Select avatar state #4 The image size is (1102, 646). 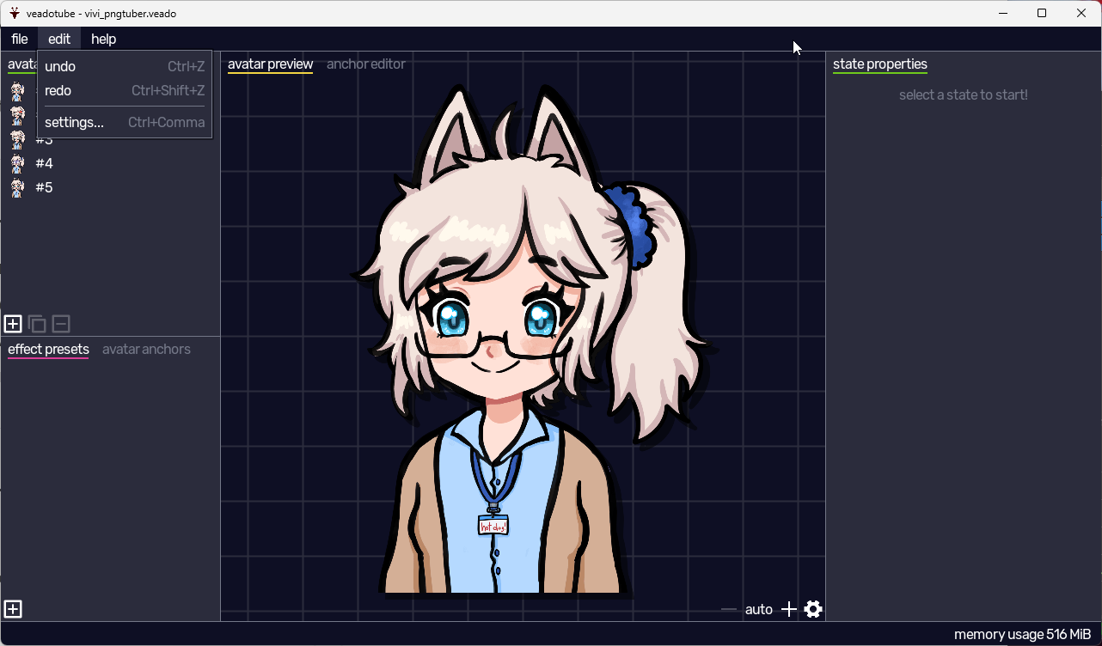(44, 163)
